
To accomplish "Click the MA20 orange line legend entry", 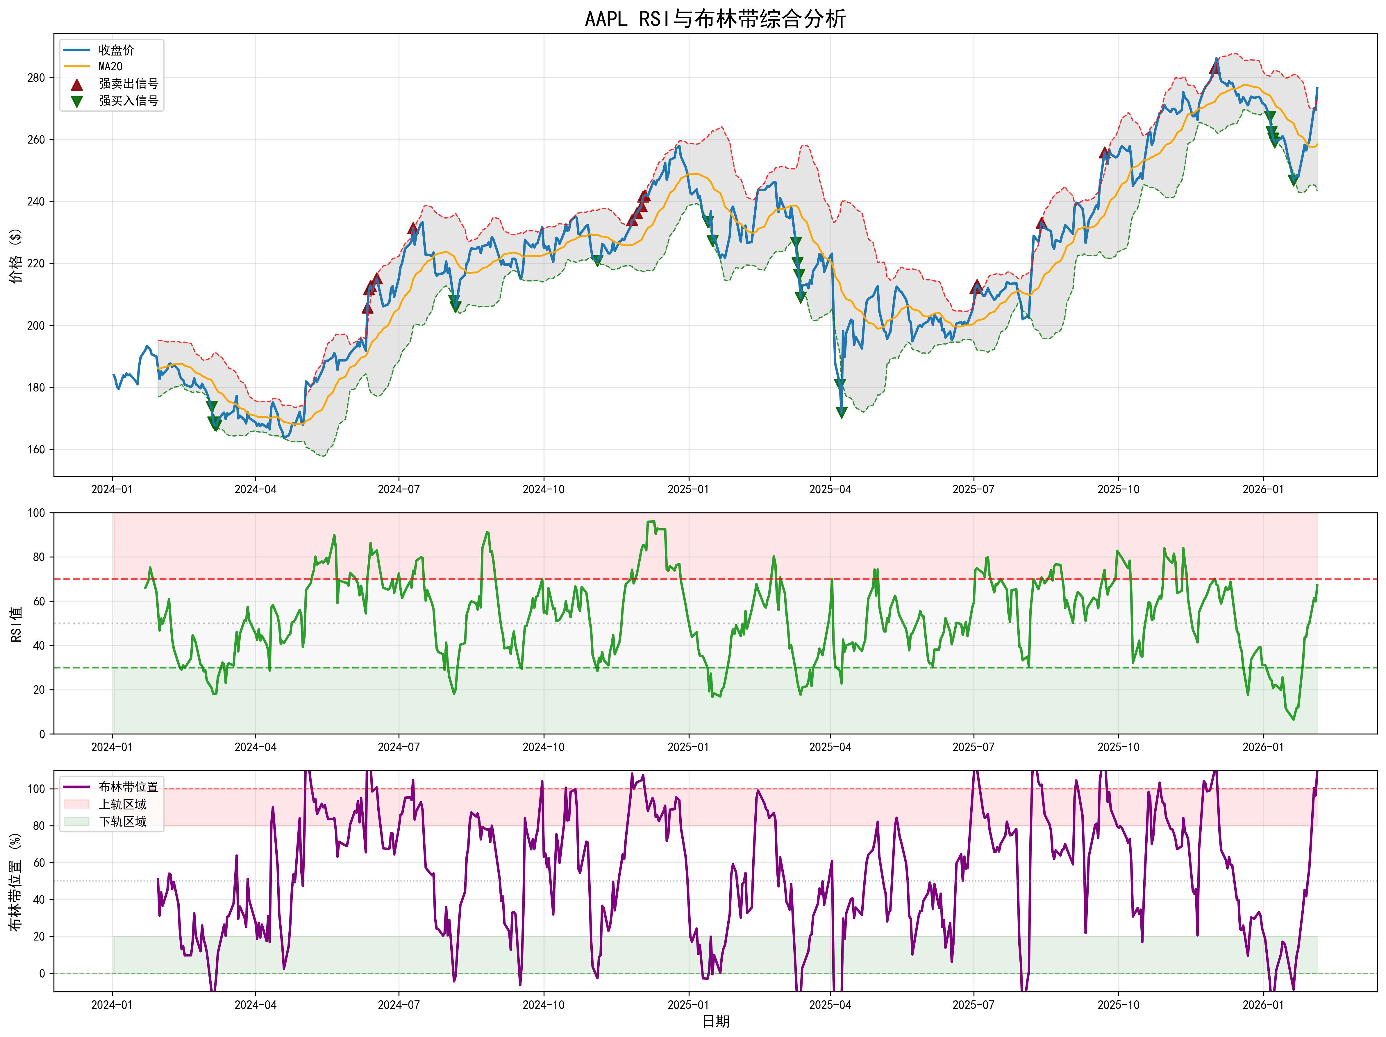I will point(76,67).
